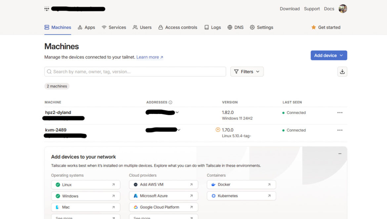Open the Apps tab

86,27
